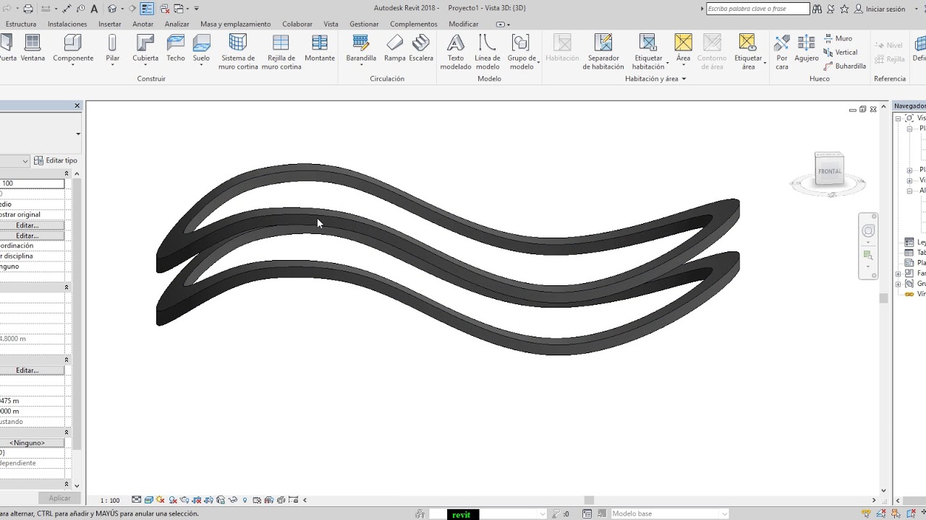Select the Por cara opening tool
The height and width of the screenshot is (520, 926).
pyautogui.click(x=782, y=51)
